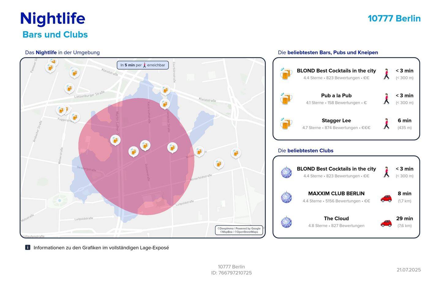The image size is (441, 288).
Task: Select the MAXXIM CLUB BERLIN title
Action: point(336,194)
